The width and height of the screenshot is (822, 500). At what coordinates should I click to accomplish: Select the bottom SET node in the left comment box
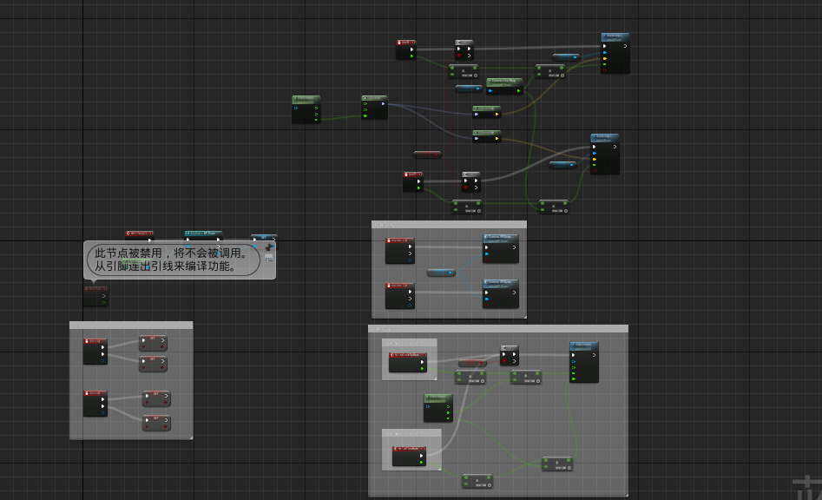pos(156,420)
